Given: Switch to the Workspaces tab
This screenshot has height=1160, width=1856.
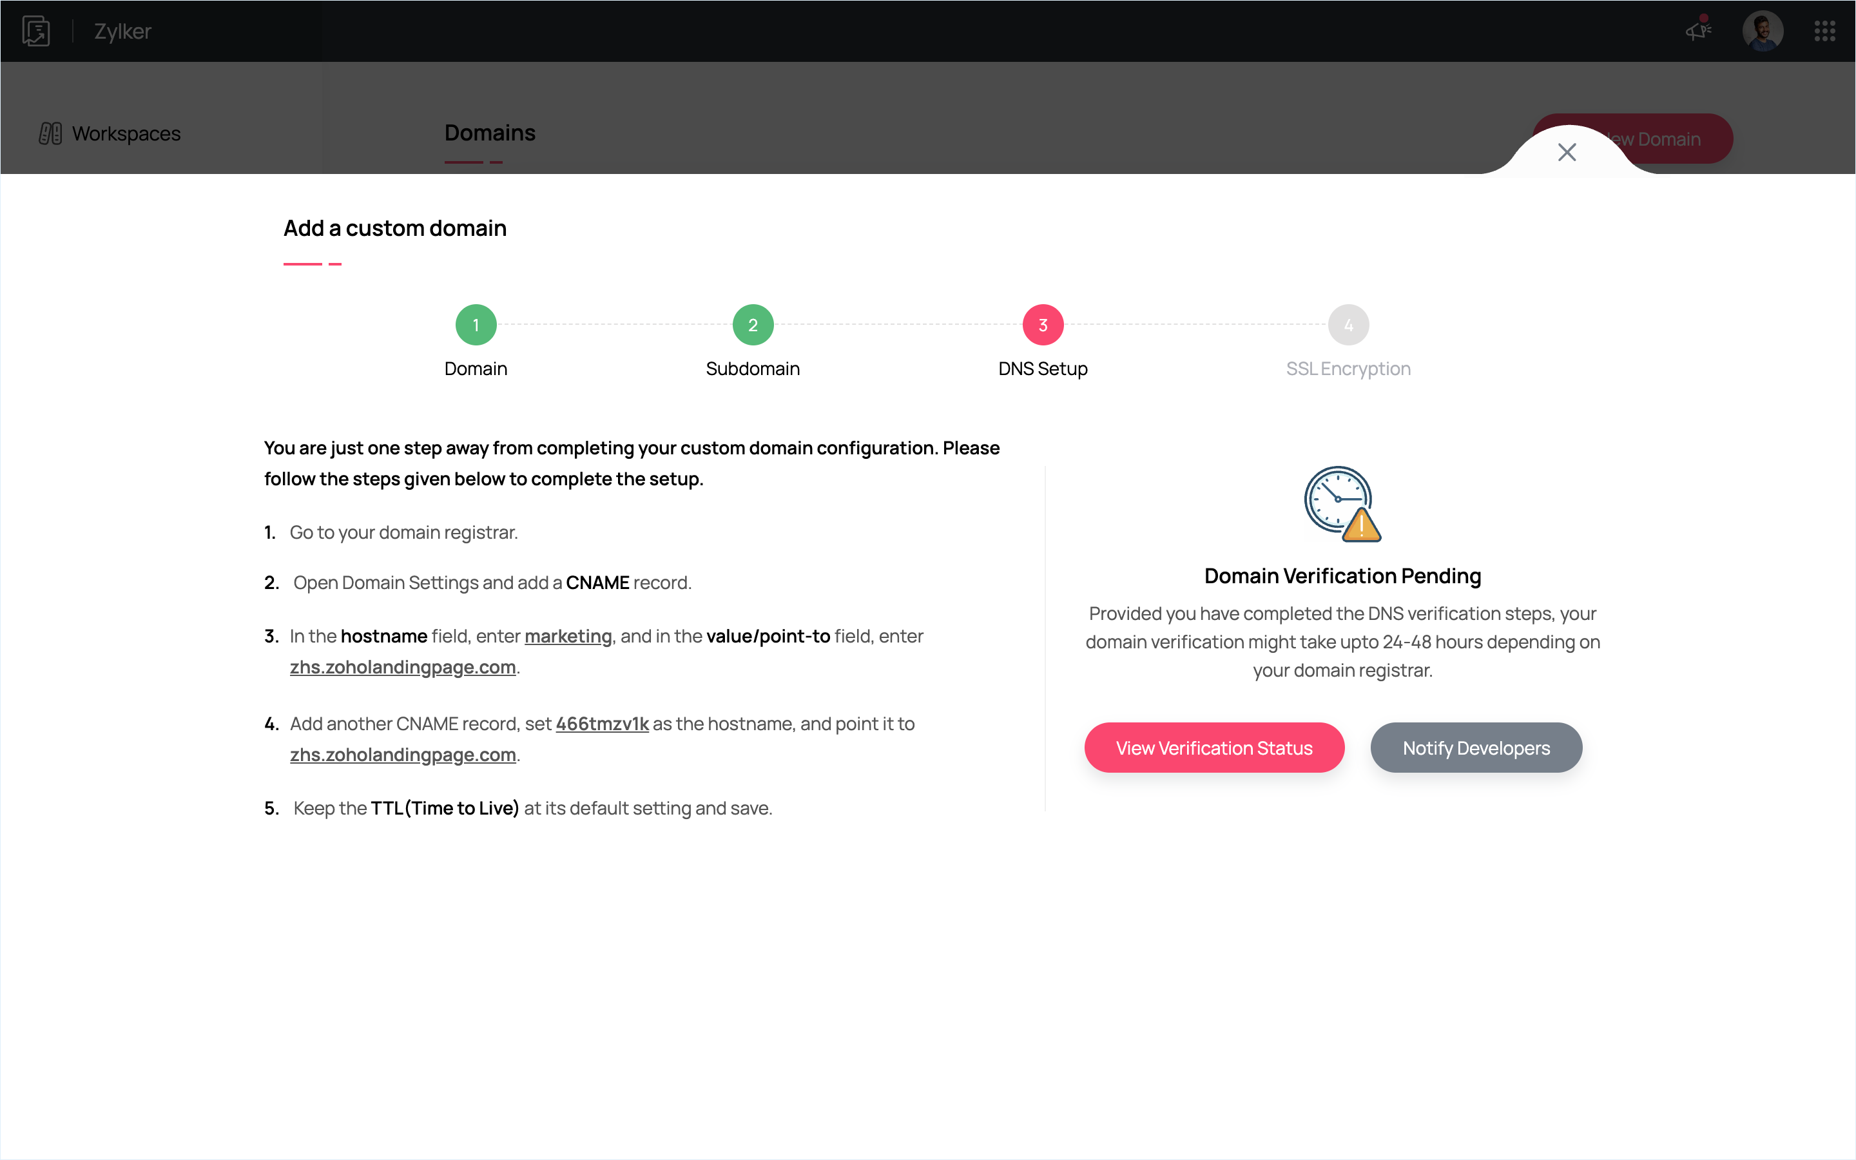Looking at the screenshot, I should click(x=126, y=133).
